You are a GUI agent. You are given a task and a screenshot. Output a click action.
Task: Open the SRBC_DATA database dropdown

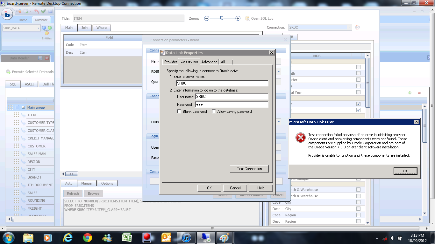39,28
